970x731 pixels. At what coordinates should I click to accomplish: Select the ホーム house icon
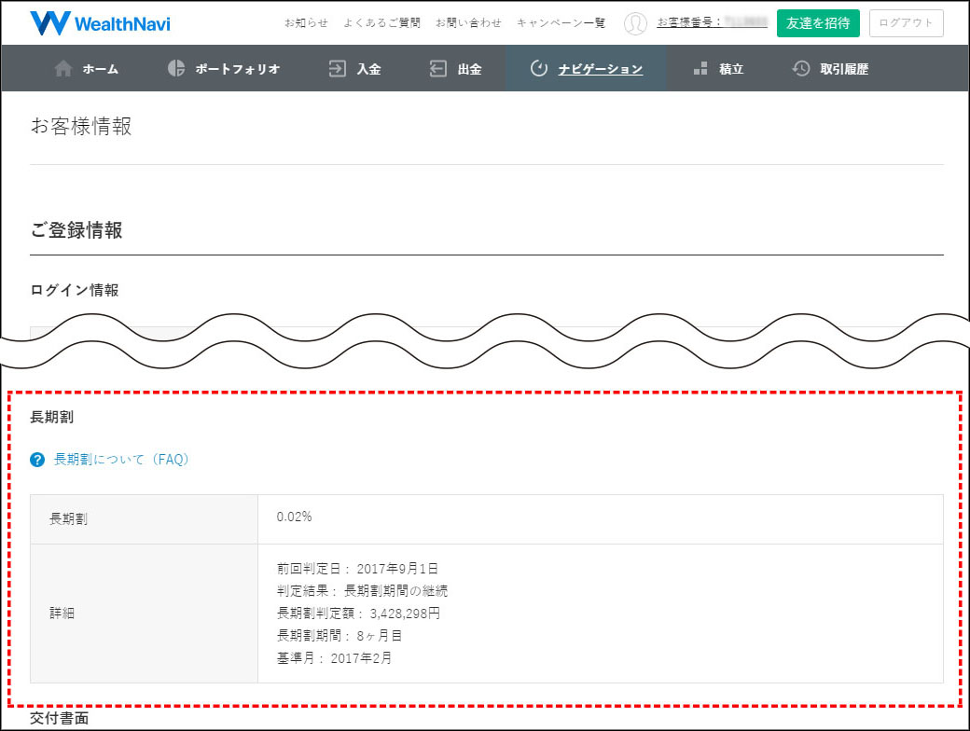[63, 67]
